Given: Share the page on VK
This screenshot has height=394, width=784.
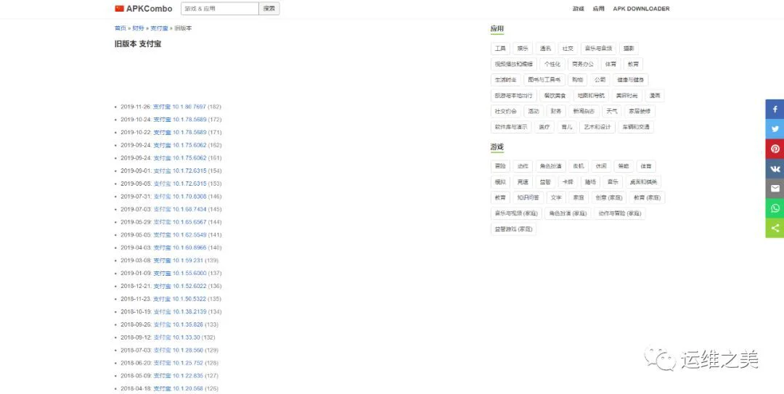Looking at the screenshot, I should point(775,168).
